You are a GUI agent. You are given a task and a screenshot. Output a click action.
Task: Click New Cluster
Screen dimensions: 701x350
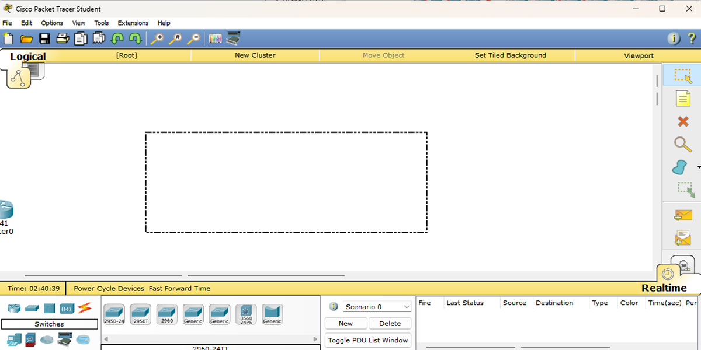click(x=255, y=55)
